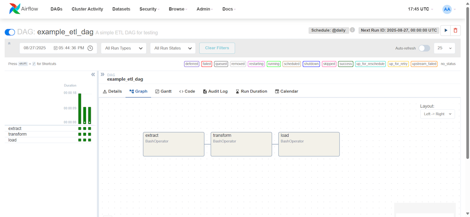Viewport: 470px width, 217px height.
Task: Expand the Security menu
Action: tap(149, 9)
